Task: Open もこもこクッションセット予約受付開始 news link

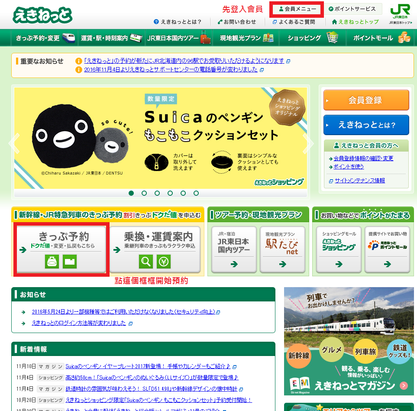Action: [x=159, y=400]
